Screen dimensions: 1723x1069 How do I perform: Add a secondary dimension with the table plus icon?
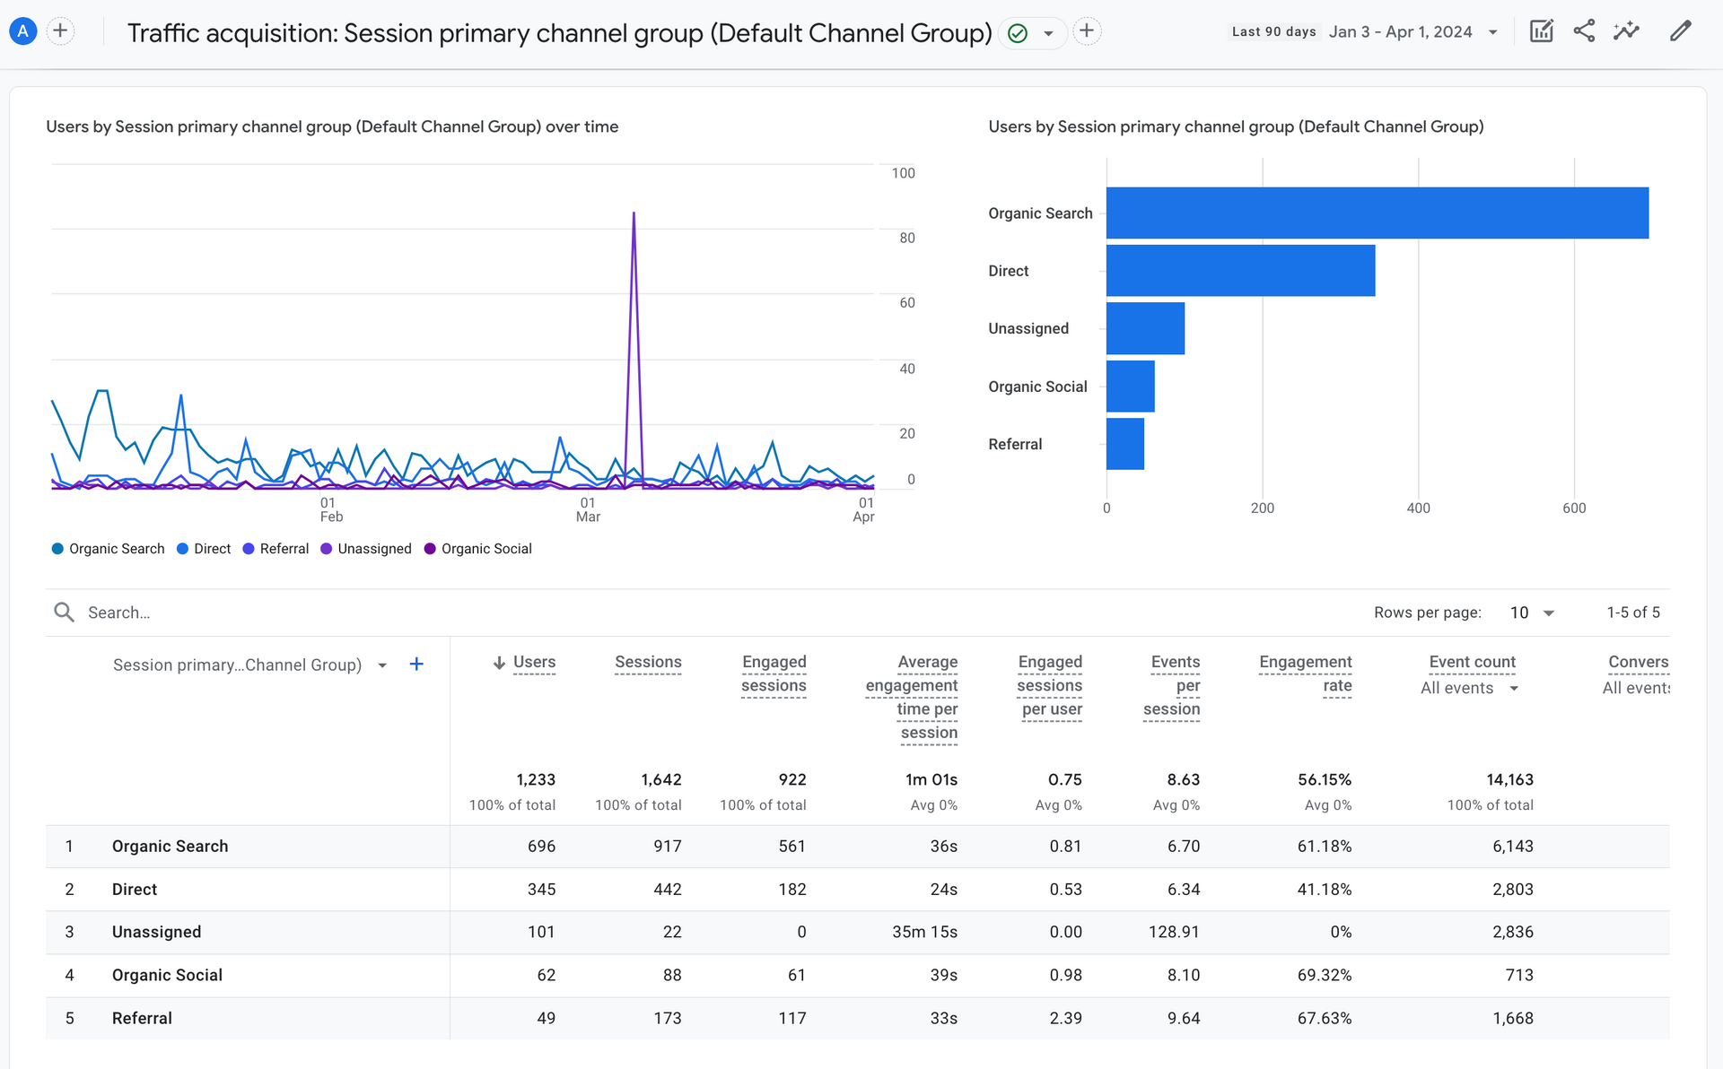[x=416, y=664]
